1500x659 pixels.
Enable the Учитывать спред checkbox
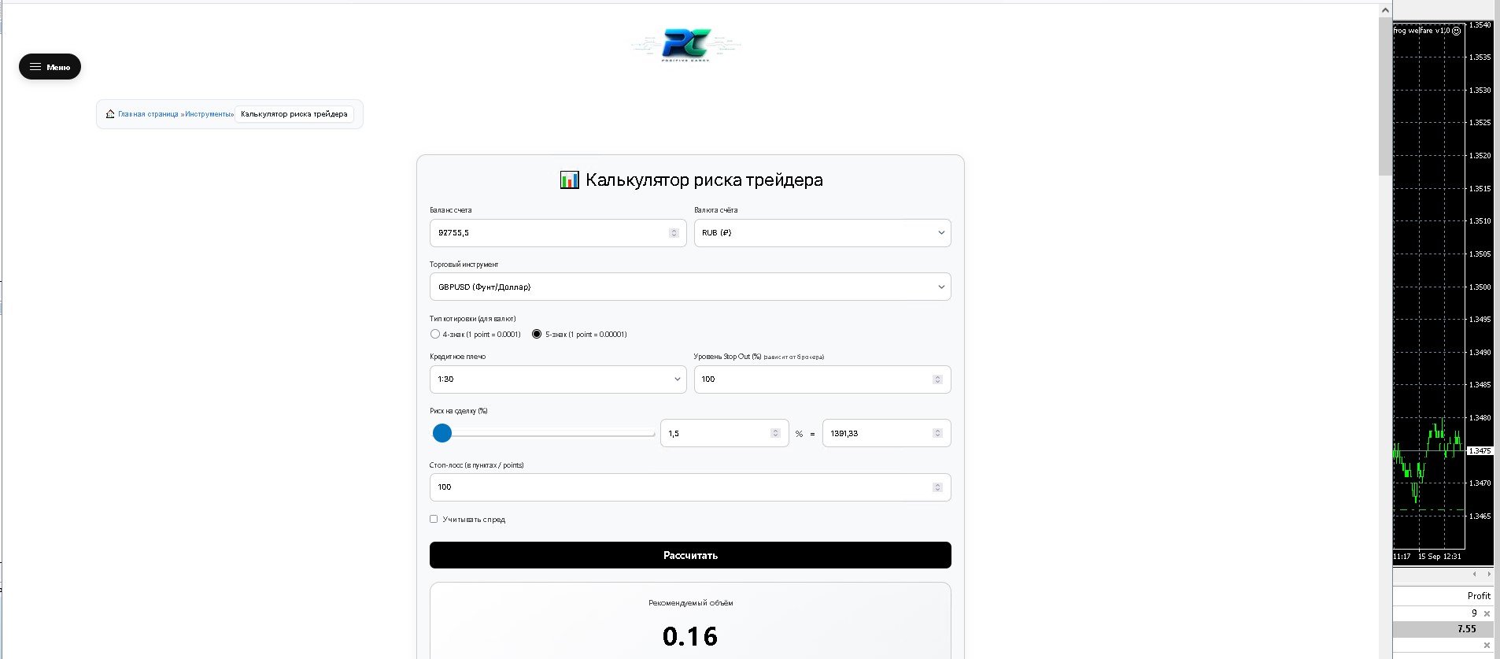pyautogui.click(x=434, y=519)
